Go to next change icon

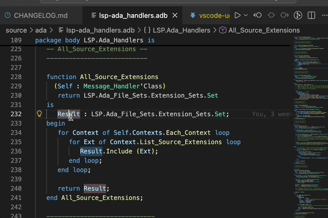click(x=285, y=15)
